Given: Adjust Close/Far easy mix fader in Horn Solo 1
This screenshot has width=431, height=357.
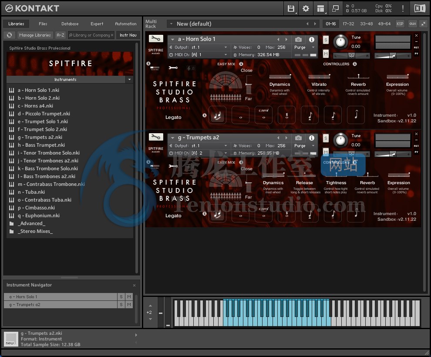Looking at the screenshot, I should coord(249,84).
